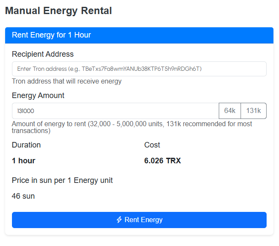Click the amount of energy range hint text
The width and height of the screenshot is (279, 246).
pyautogui.click(x=132, y=127)
